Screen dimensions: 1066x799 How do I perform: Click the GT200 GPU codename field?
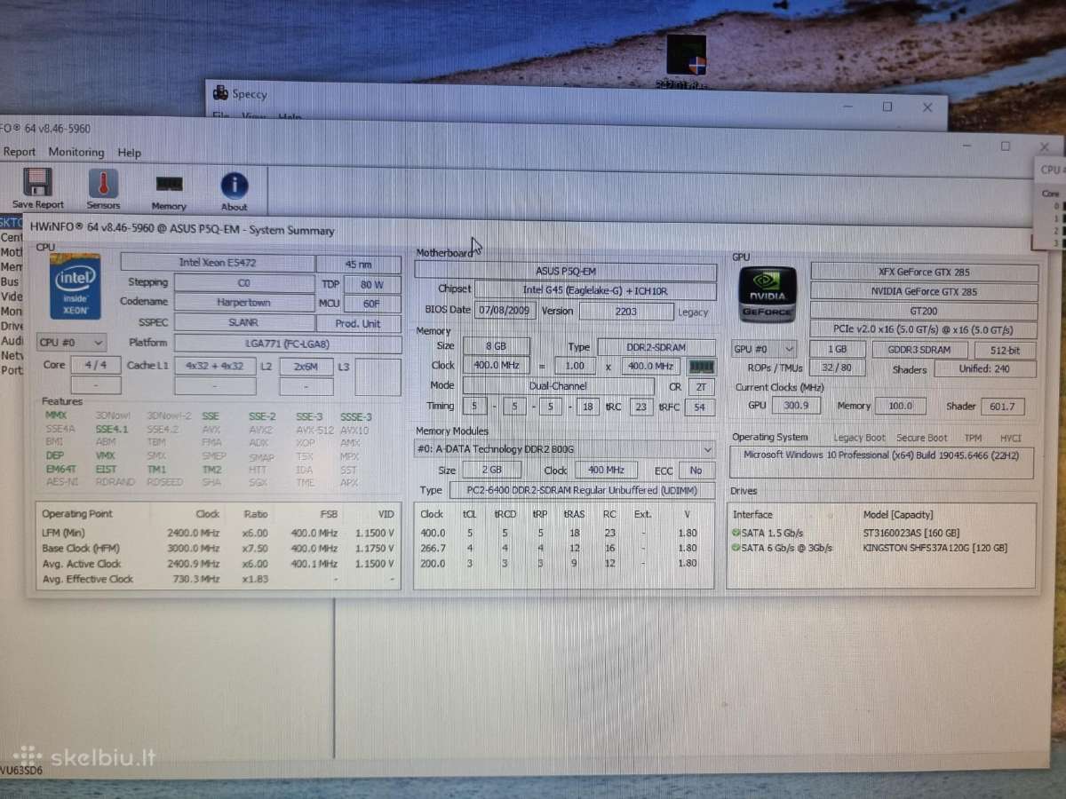(924, 312)
